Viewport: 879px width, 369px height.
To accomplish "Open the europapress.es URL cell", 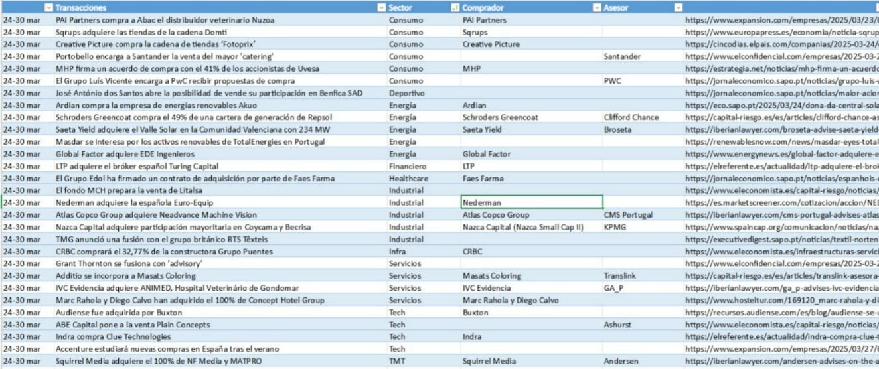I will [x=781, y=32].
